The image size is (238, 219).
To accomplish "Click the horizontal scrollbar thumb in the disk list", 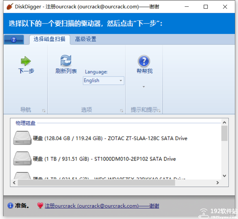I will [96, 183].
